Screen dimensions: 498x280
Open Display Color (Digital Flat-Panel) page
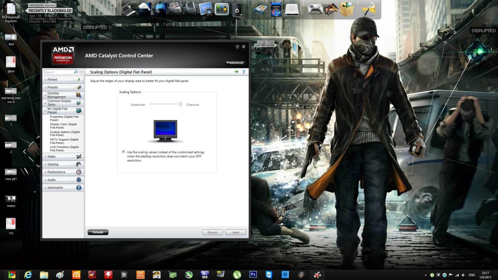[x=63, y=126]
